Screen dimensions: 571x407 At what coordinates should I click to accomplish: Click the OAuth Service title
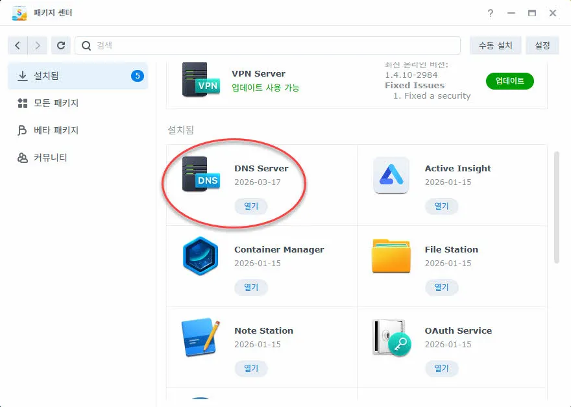pyautogui.click(x=458, y=331)
